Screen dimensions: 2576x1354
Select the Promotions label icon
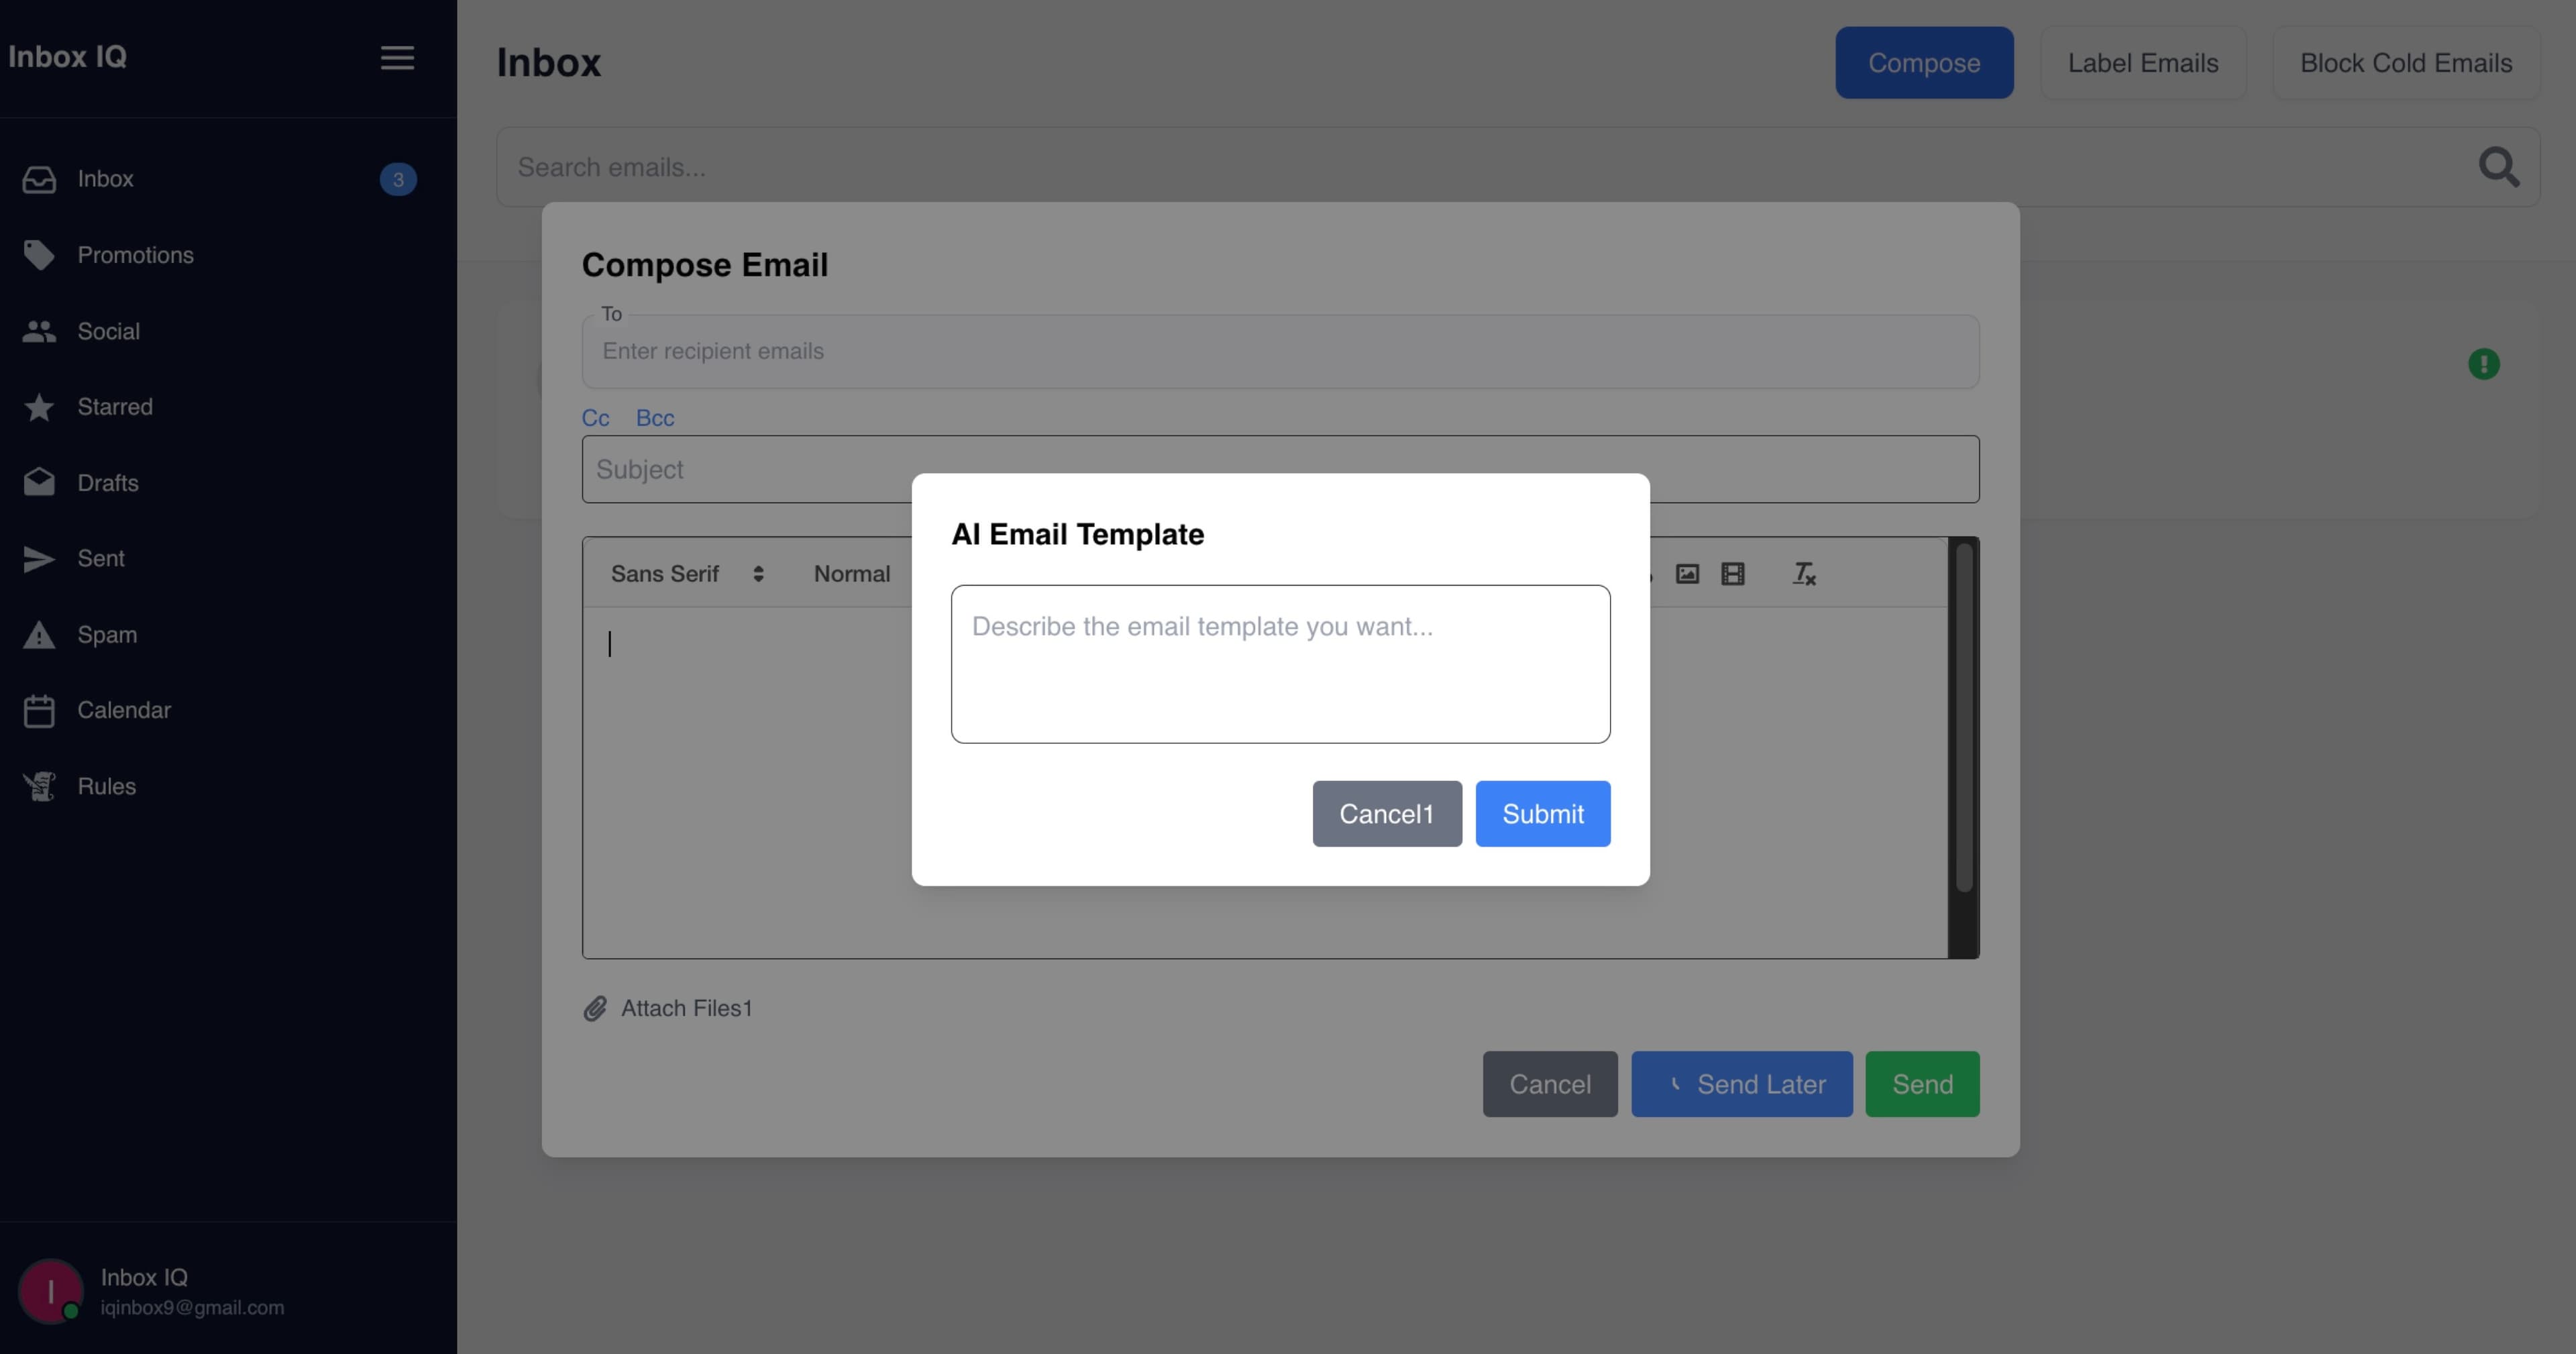[40, 255]
